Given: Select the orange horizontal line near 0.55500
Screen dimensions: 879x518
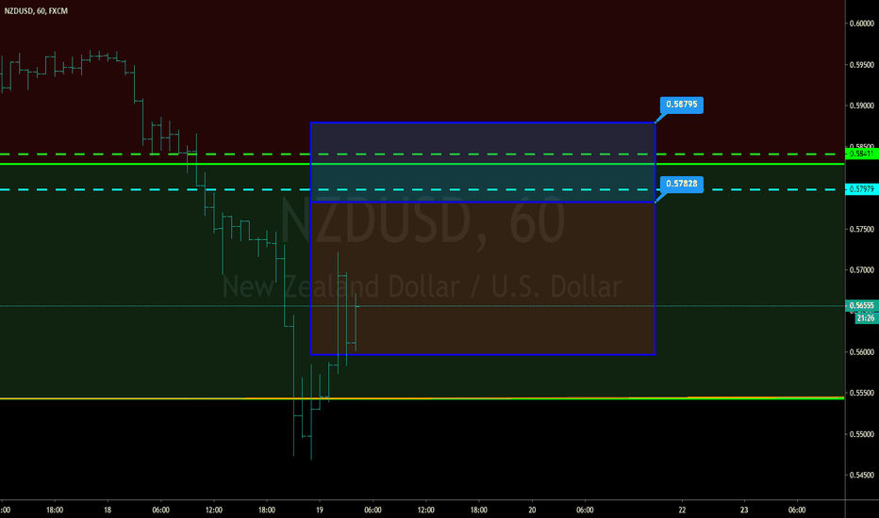Looking at the screenshot, I should 423,398.
